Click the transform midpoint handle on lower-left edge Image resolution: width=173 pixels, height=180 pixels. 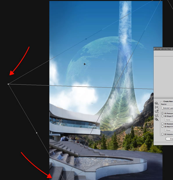[x=37, y=133]
